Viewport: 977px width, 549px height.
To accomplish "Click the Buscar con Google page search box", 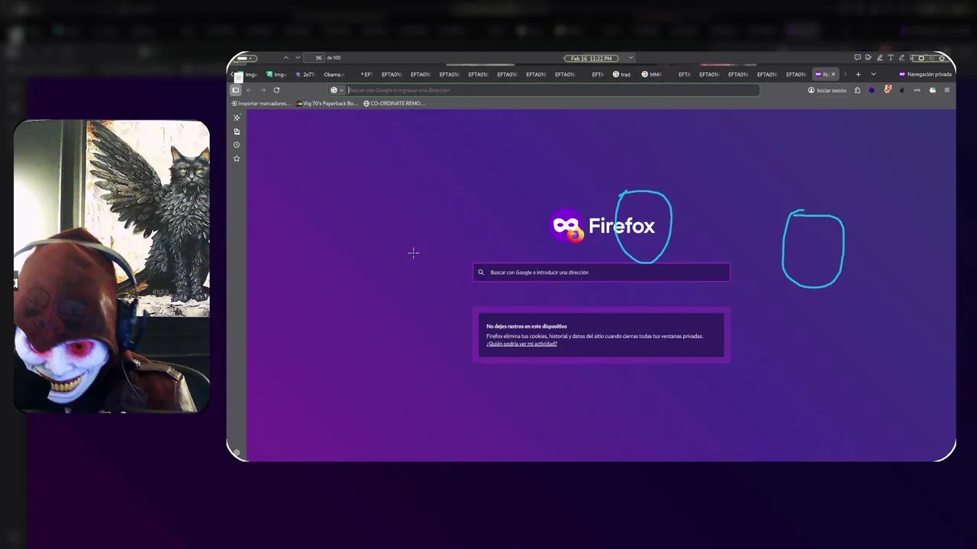I will (x=601, y=272).
